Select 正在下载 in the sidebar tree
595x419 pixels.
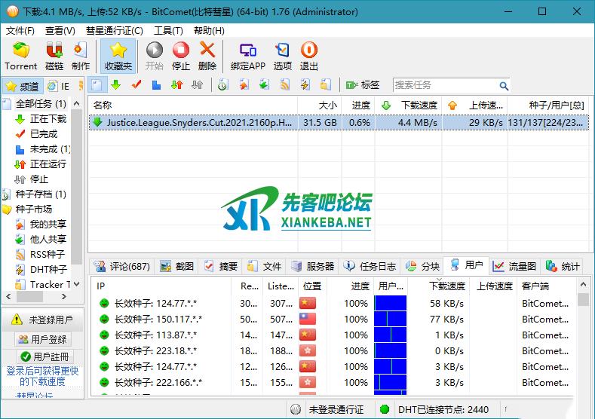click(x=48, y=119)
